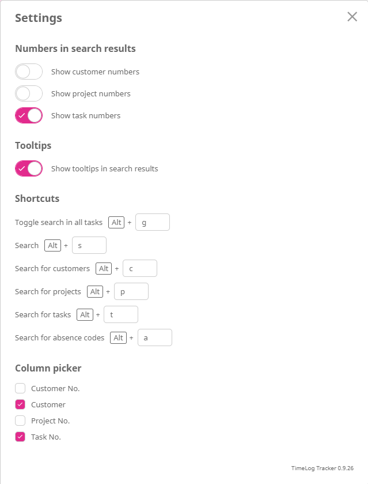368x484 pixels.
Task: Click the Show task numbers label
Action: (x=86, y=115)
